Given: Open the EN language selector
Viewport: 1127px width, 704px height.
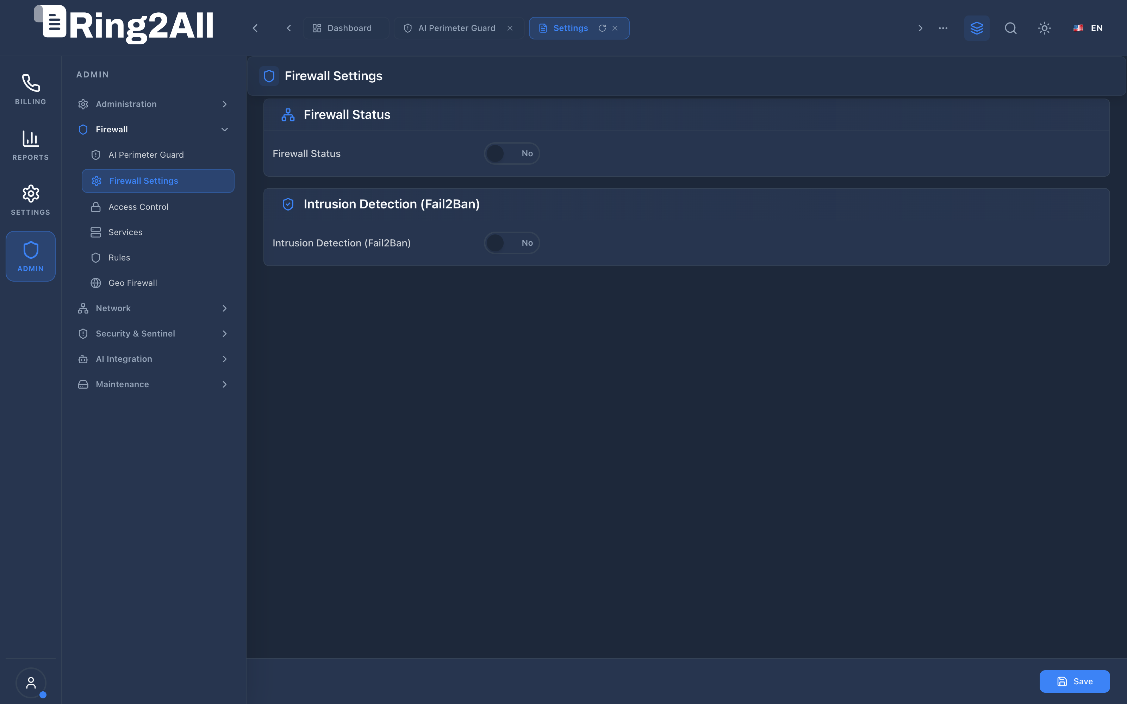Looking at the screenshot, I should pyautogui.click(x=1088, y=28).
